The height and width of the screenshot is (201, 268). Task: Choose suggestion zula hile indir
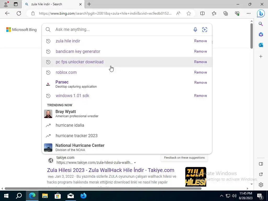(127, 41)
